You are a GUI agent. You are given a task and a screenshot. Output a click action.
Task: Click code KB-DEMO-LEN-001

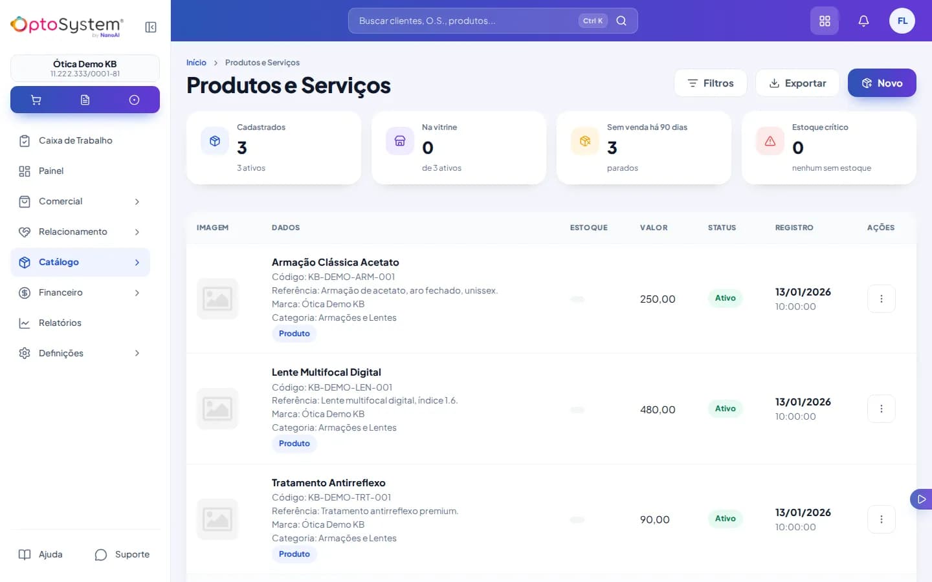click(x=350, y=387)
